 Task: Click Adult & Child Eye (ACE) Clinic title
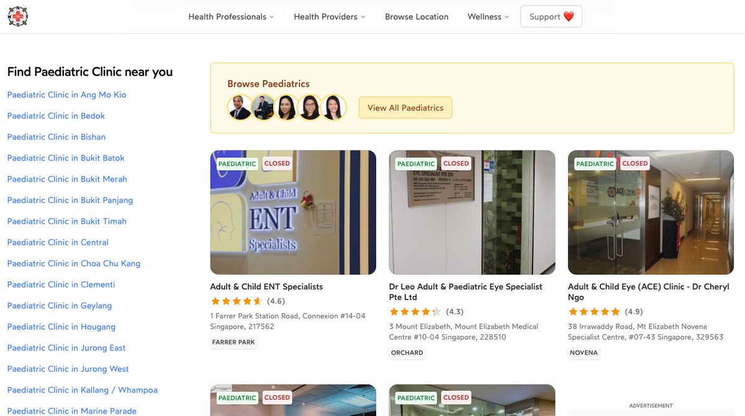point(649,292)
